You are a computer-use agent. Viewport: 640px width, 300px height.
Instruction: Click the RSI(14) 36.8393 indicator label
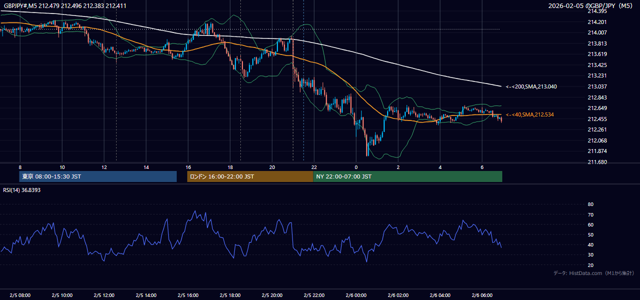tap(22, 190)
